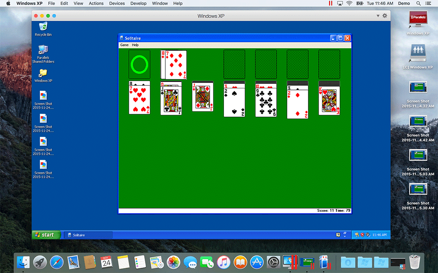Open the AirPlay display menu icon
Image resolution: width=438 pixels, height=273 pixels.
coord(340,3)
